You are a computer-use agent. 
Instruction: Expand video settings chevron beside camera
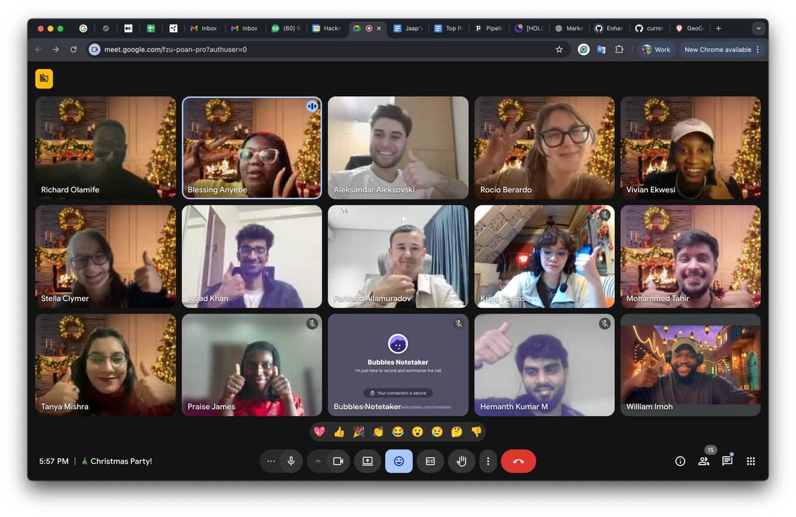[318, 461]
